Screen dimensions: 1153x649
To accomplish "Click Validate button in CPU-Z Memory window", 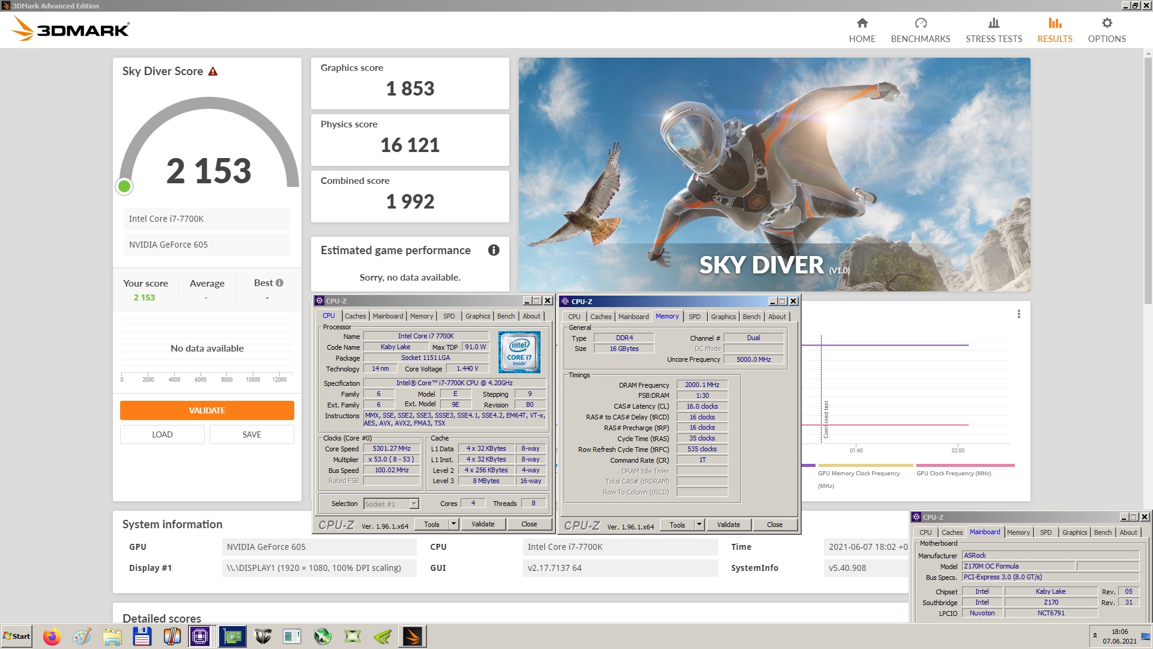I will point(728,525).
